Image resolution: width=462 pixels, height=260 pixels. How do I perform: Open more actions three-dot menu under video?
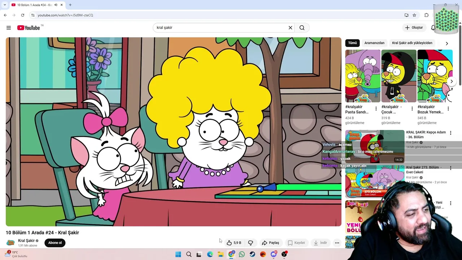337,243
